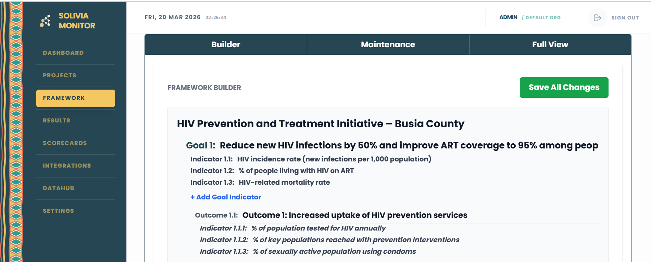Click Add Goal Indicator link
Screen dimensions: 651x262
tap(226, 197)
